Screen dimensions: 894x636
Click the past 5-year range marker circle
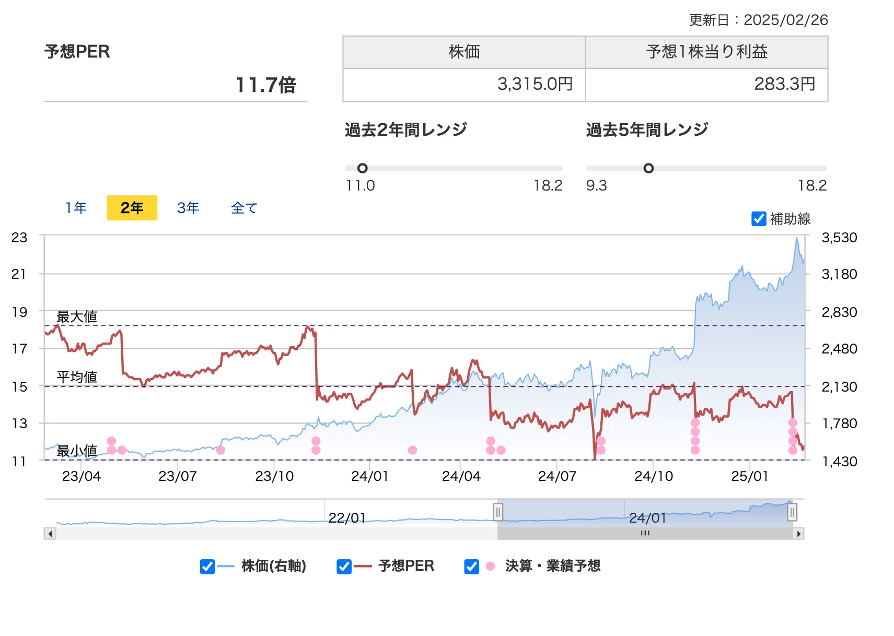648,168
